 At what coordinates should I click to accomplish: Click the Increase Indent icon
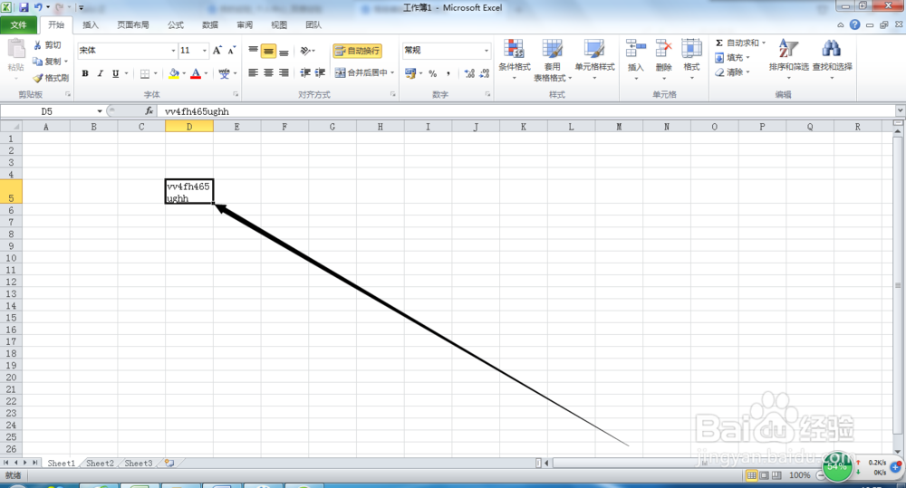click(x=320, y=72)
